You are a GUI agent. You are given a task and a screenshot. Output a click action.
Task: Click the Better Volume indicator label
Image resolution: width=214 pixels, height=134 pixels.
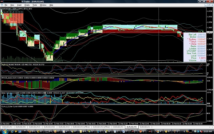(27, 93)
